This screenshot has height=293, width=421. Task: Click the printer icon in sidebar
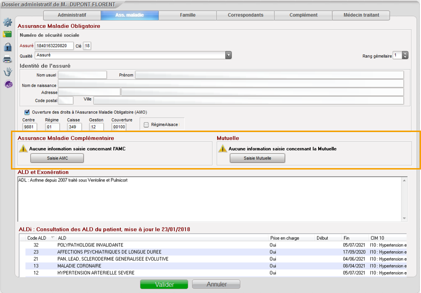(x=8, y=59)
